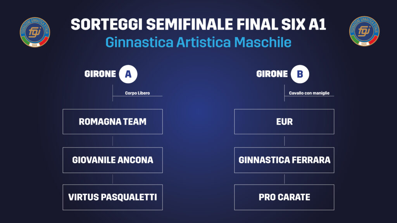
Task: Choose the Pro Carate box
Action: tap(284, 197)
